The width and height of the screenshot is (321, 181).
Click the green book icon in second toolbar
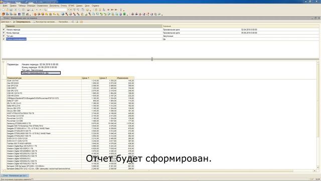(124, 14)
